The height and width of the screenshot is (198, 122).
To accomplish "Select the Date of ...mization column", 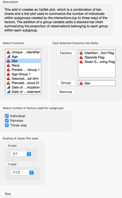I will tap(23, 87).
